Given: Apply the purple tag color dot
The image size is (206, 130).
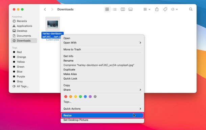Looking at the screenshot, I should (90, 97).
